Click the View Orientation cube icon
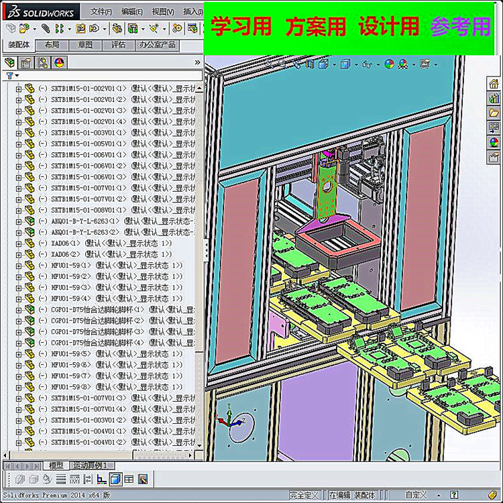 tap(323, 64)
